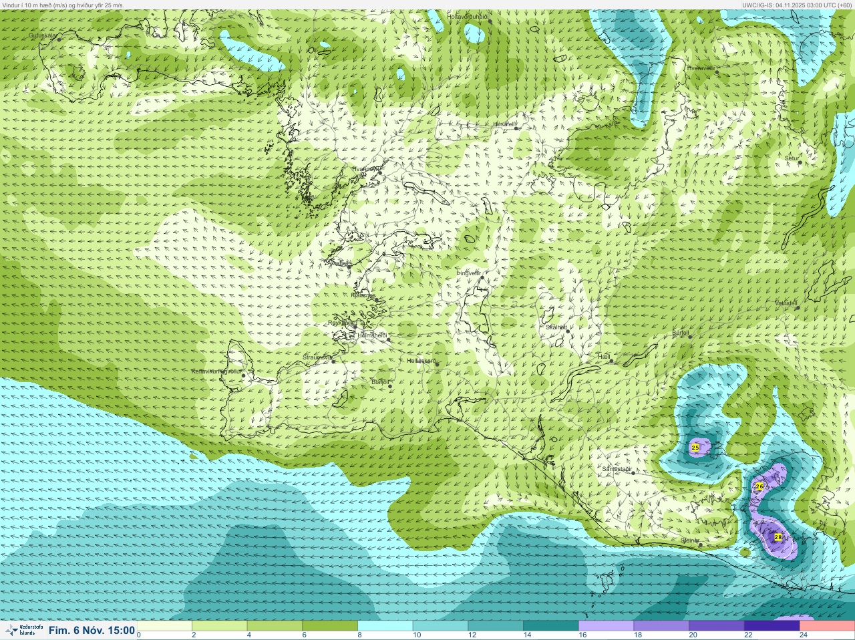855x640 pixels.
Task: Click the Hvanneyri station label
Action: click(x=365, y=169)
